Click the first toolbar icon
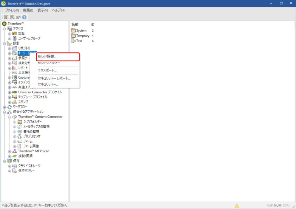This screenshot has height=209, width=296. coord(6,17)
